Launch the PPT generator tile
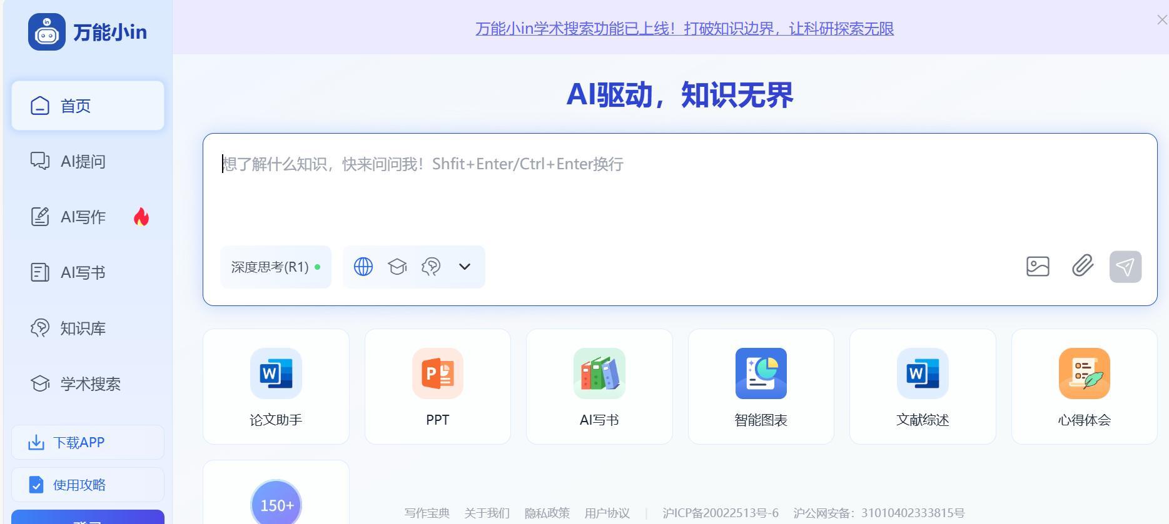Screen dimensions: 1169x524 coord(437,387)
